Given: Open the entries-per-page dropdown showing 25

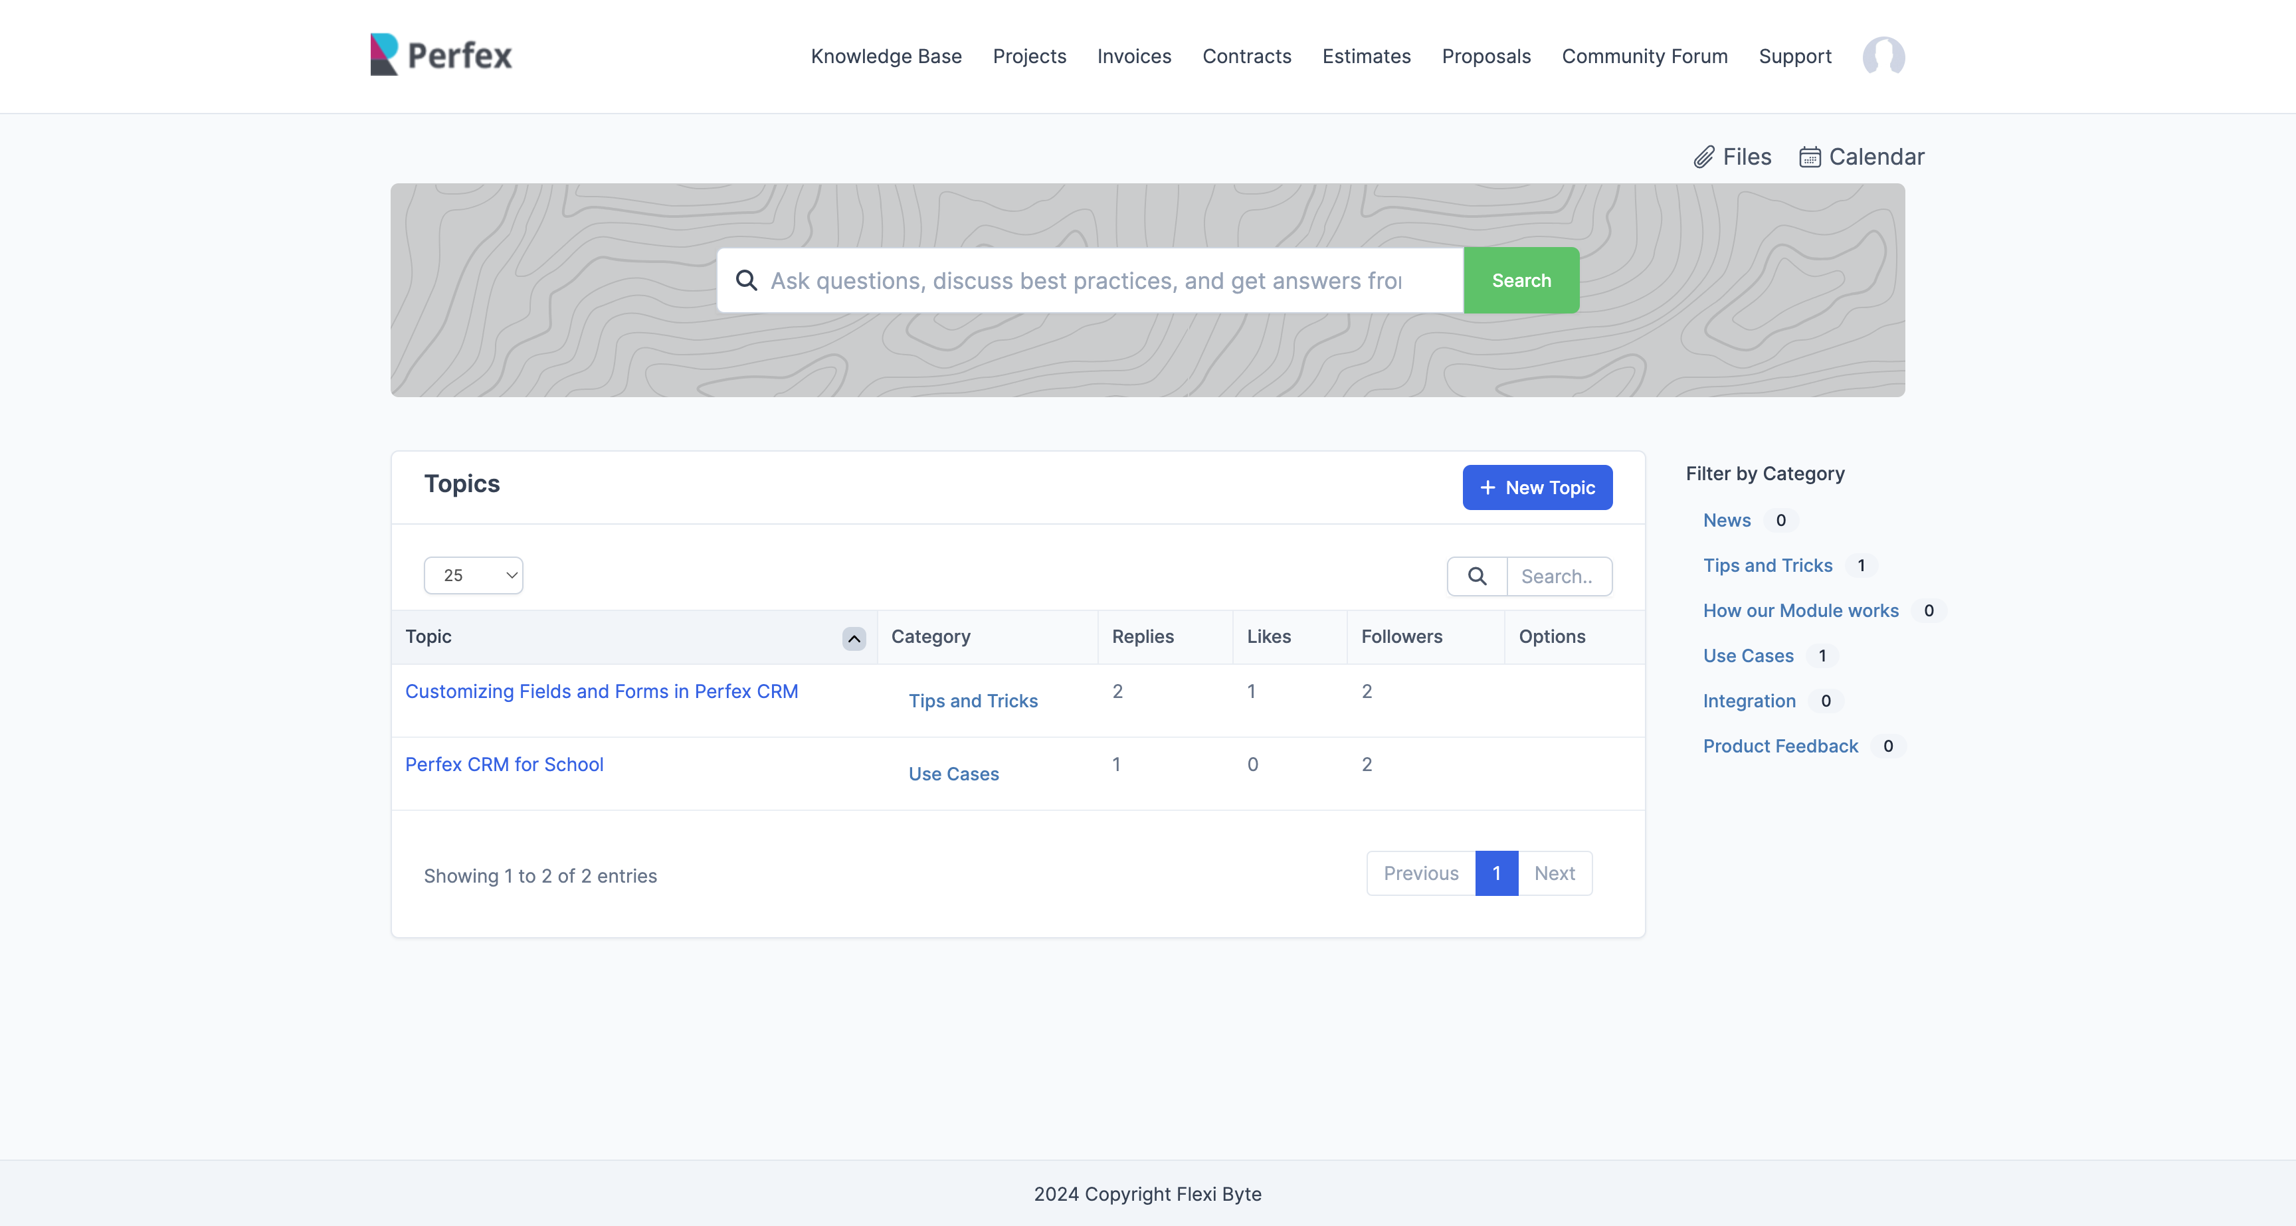Looking at the screenshot, I should coord(473,574).
